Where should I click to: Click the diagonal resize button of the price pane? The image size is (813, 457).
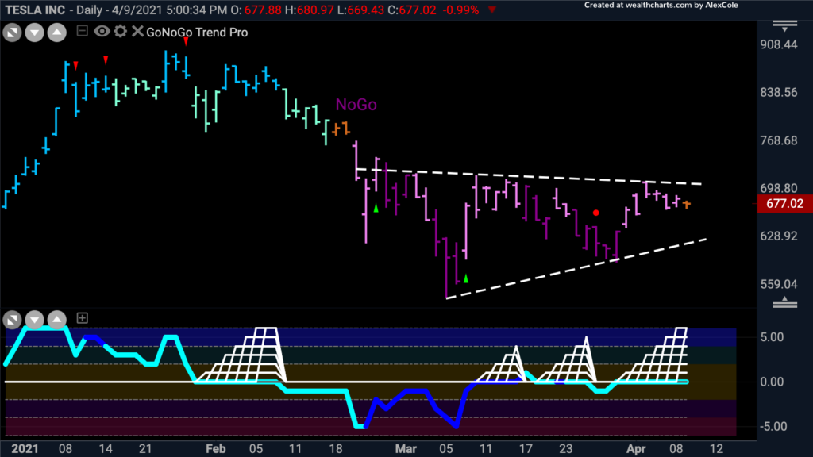[x=12, y=33]
